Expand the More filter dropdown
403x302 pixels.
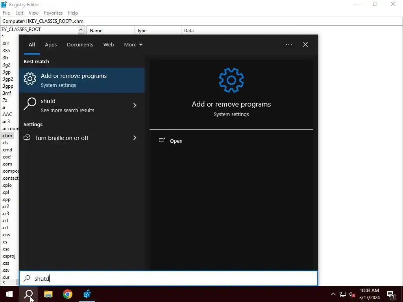tap(133, 44)
